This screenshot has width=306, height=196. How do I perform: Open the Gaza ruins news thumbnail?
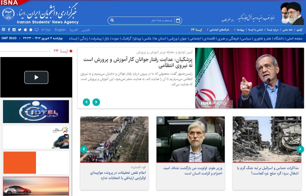click(x=267, y=139)
